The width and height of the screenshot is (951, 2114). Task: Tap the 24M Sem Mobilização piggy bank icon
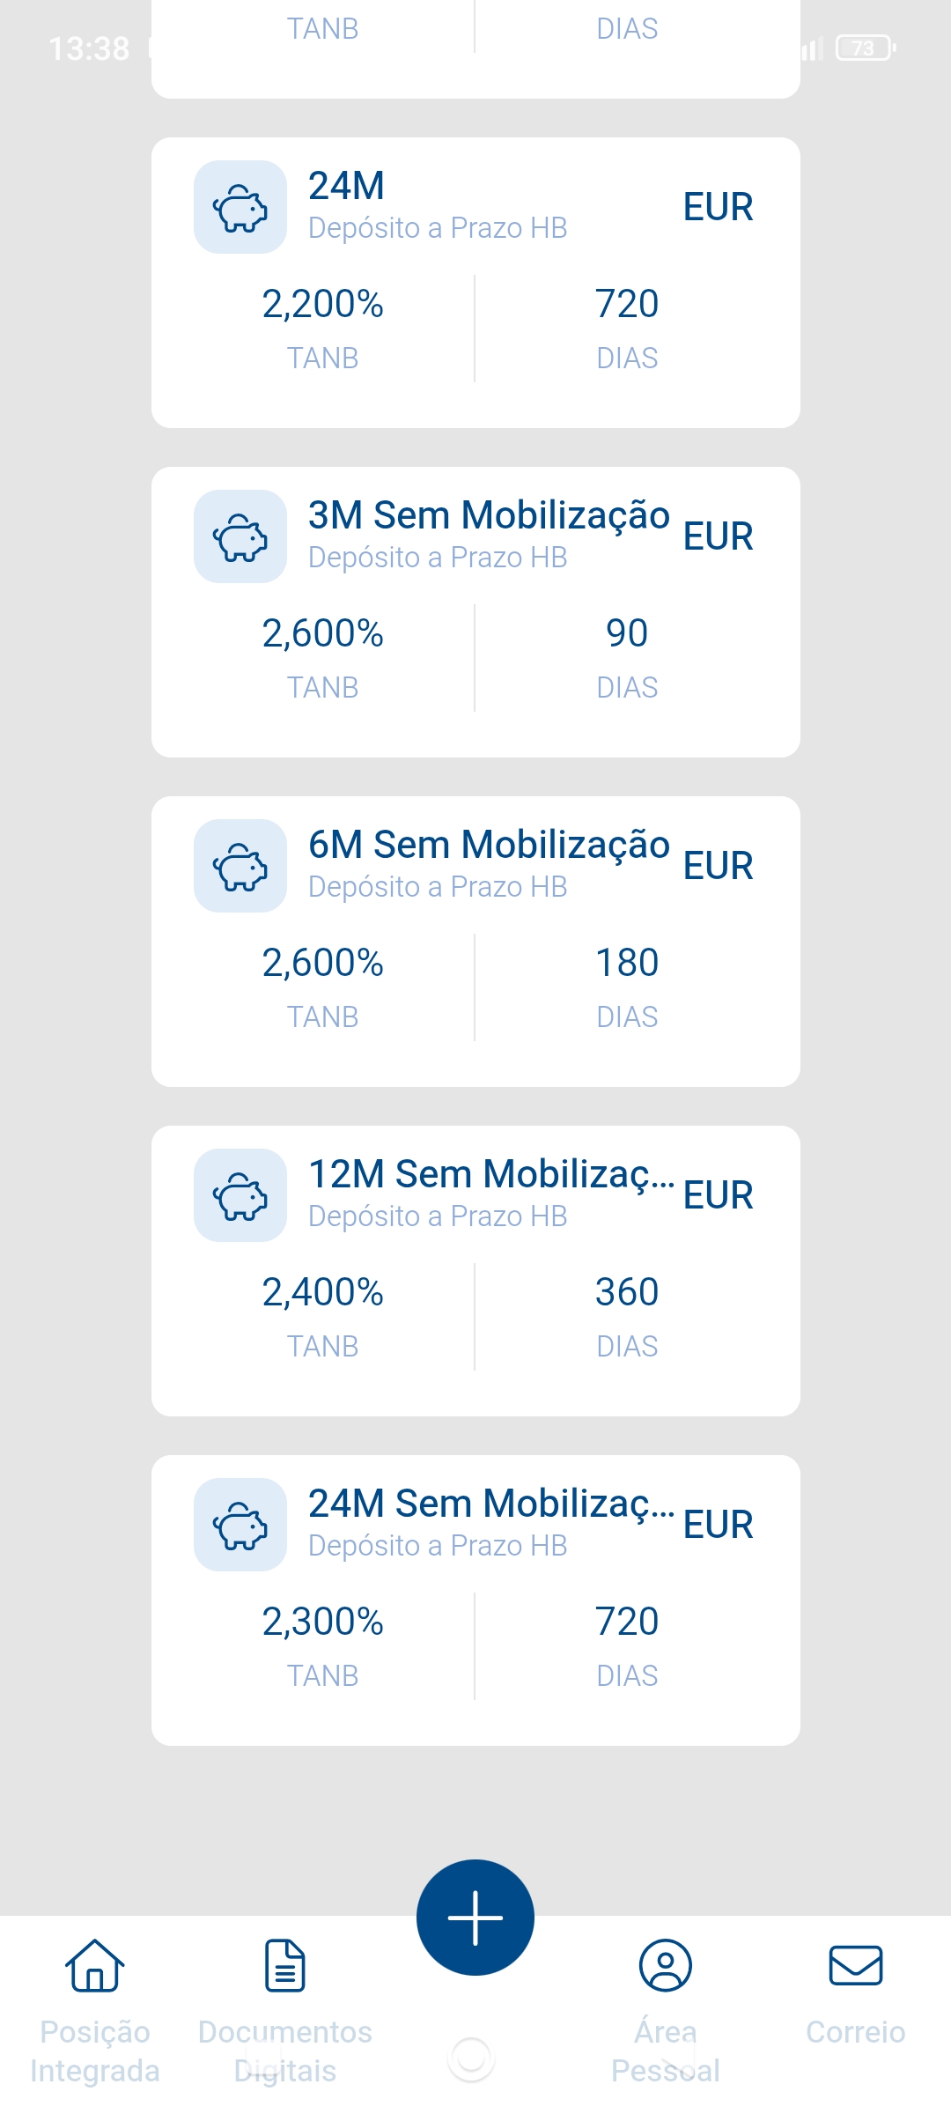coord(240,1526)
